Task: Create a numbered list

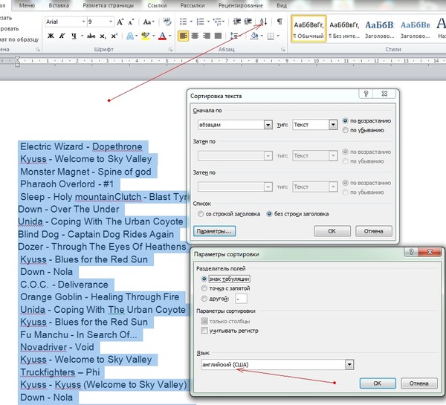Action: (201, 22)
